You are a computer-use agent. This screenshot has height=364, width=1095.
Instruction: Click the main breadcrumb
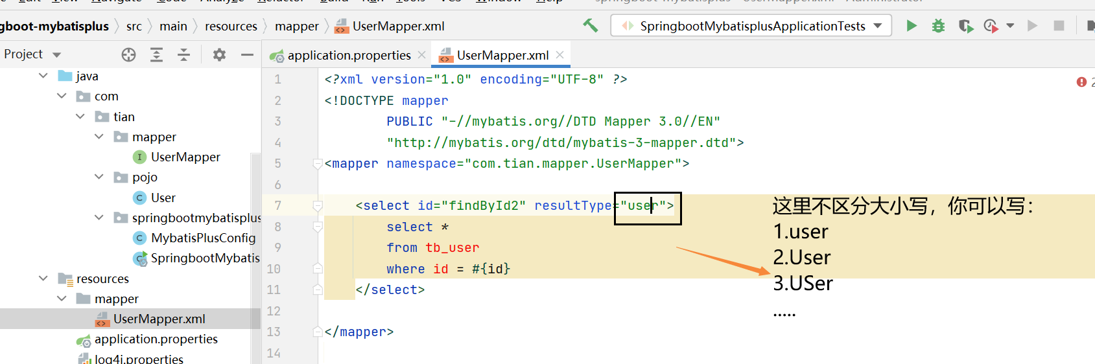[x=173, y=26]
